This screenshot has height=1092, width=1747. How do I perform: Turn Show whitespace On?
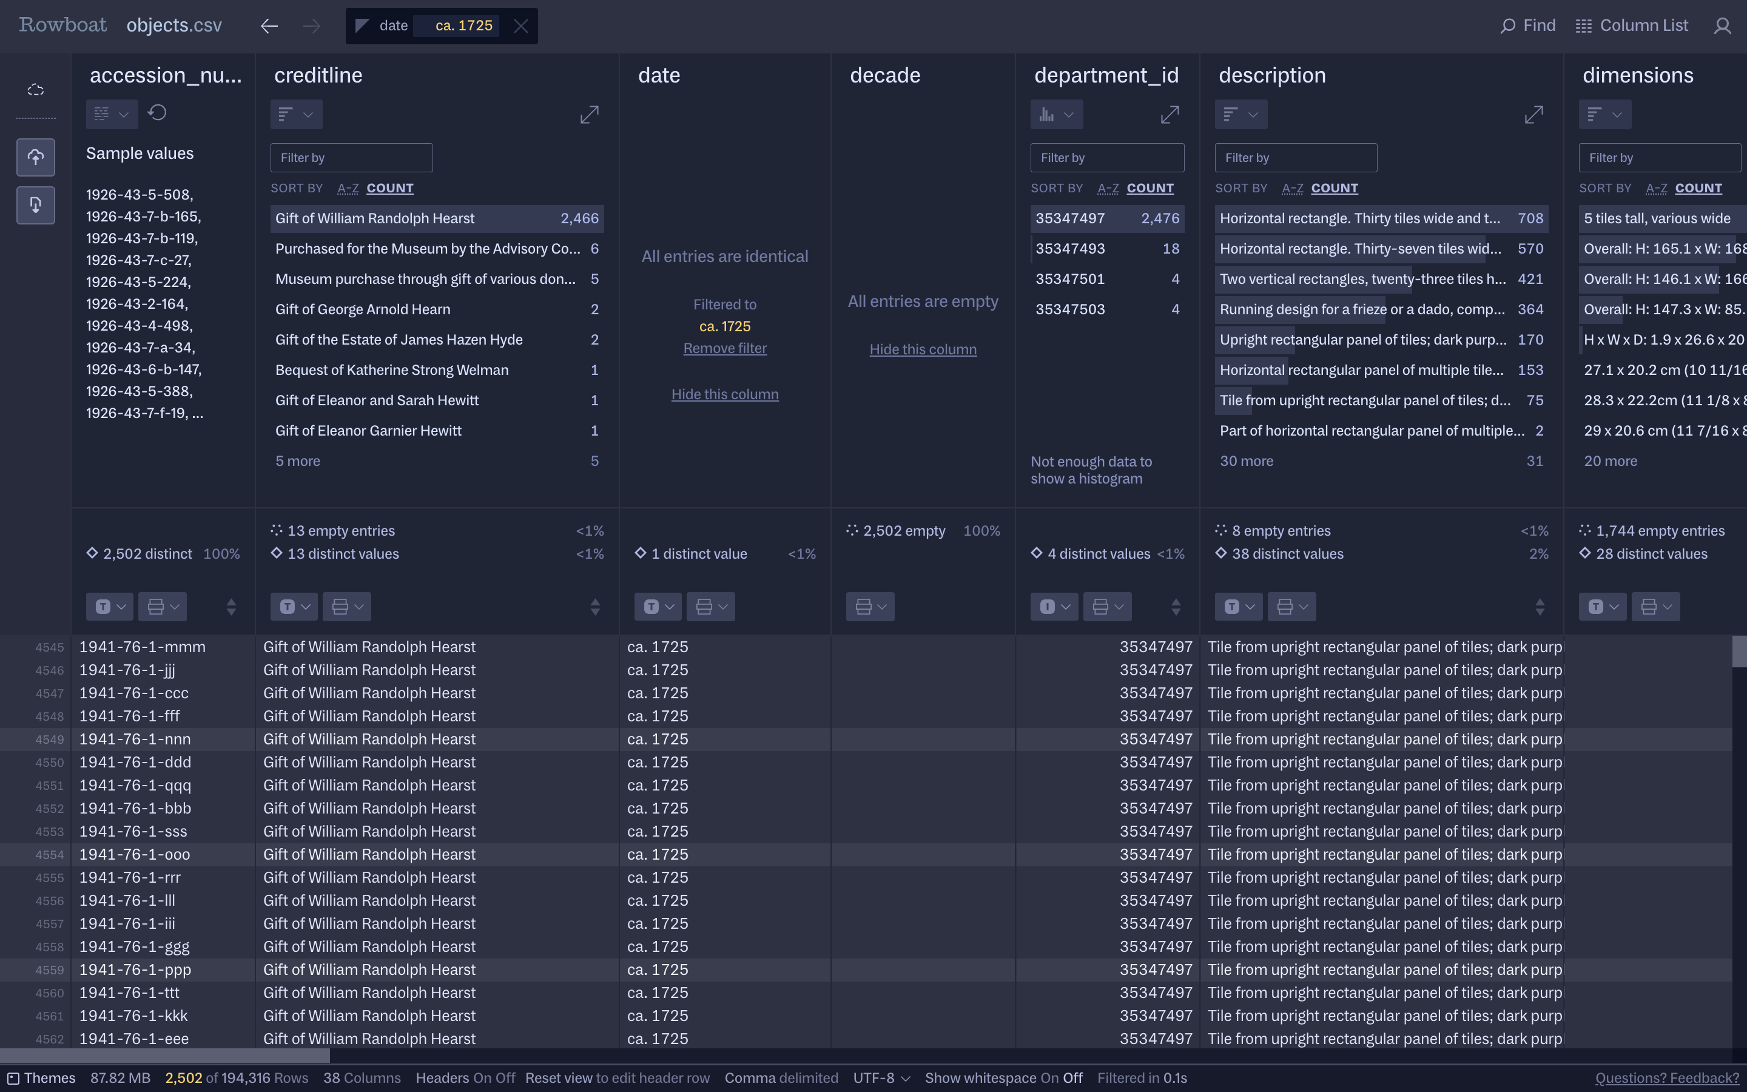tap(1049, 1077)
